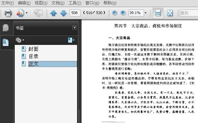Select the bookmarks panel icon
This screenshot has height=123, width=198.
(6, 43)
